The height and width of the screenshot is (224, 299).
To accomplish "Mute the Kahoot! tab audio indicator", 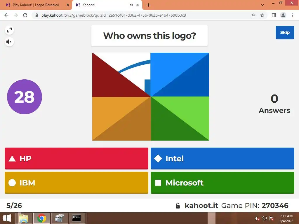I will (x=131, y=5).
